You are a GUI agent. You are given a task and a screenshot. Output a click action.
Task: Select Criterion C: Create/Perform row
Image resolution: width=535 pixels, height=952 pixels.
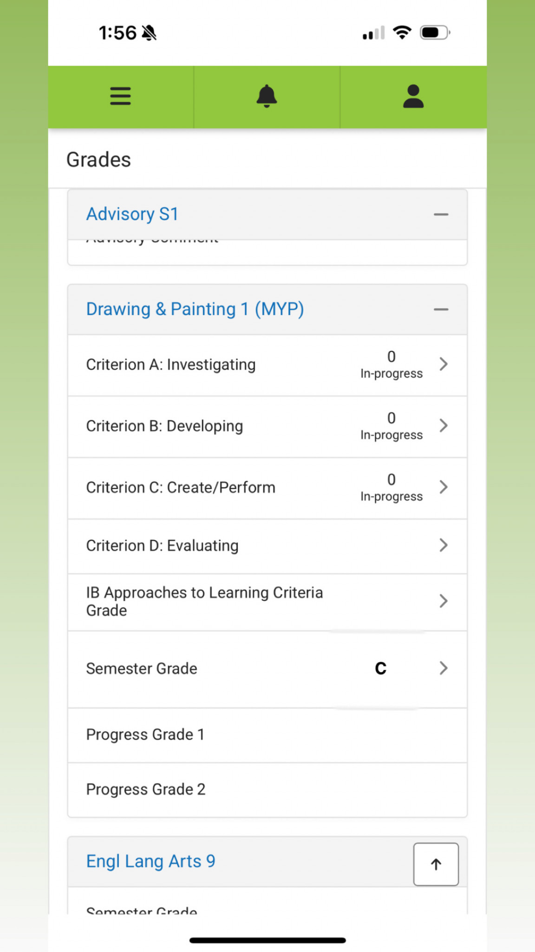click(181, 488)
